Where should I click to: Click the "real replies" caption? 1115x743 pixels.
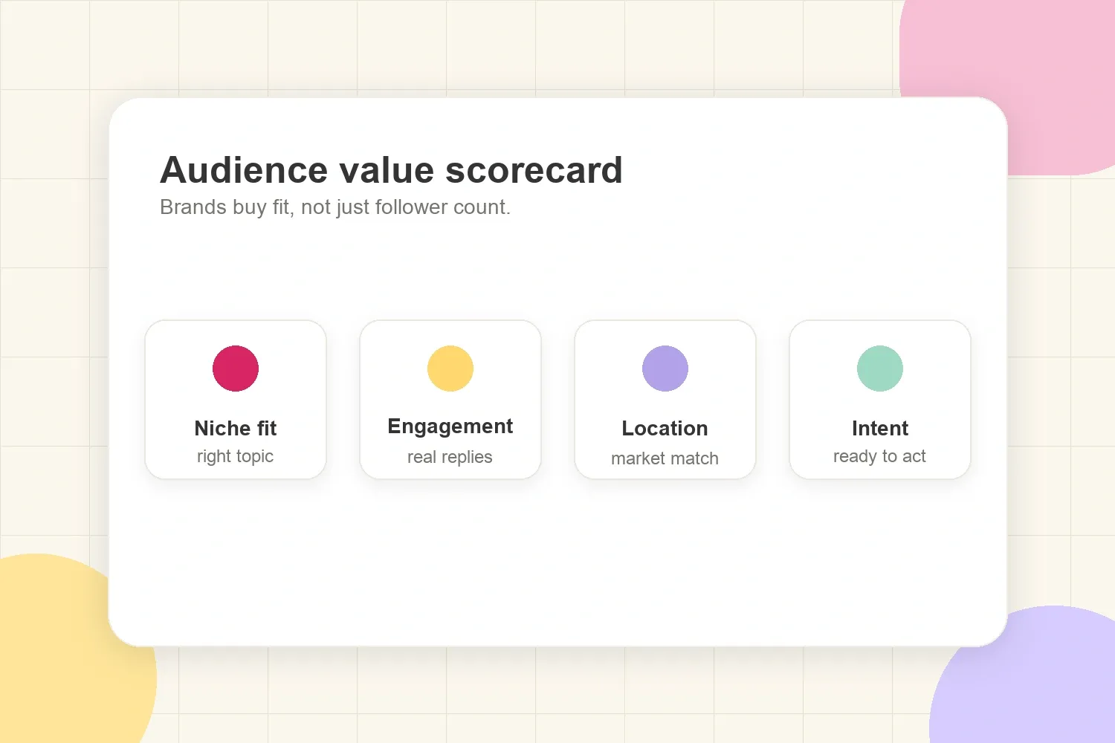pos(450,457)
